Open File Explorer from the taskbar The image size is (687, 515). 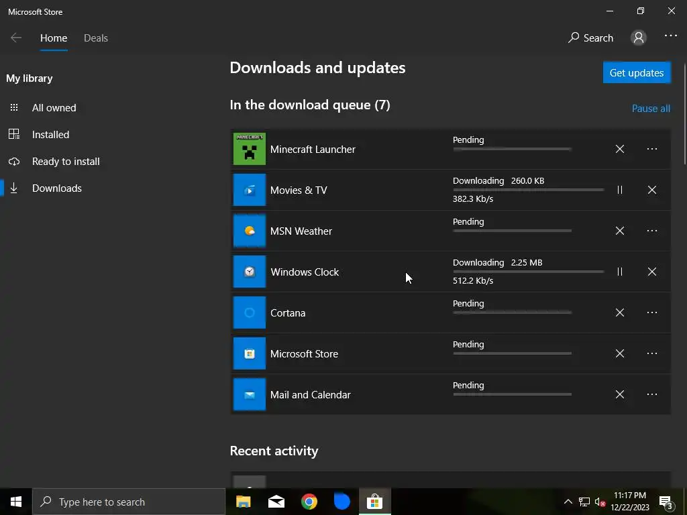tap(243, 502)
